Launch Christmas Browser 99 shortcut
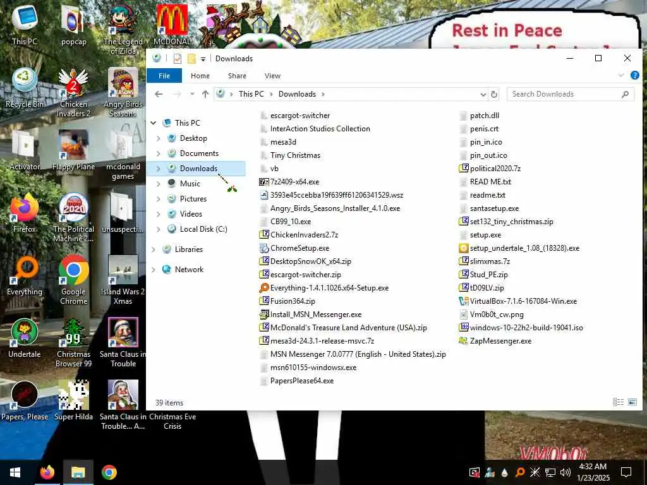647x485 pixels. (x=73, y=343)
